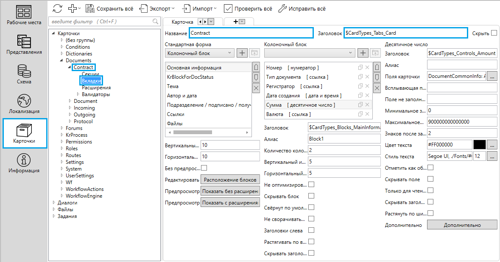This screenshot has width=500, height=262.
Task: Open the Колоночный блок form dropdown
Action: tap(199, 53)
